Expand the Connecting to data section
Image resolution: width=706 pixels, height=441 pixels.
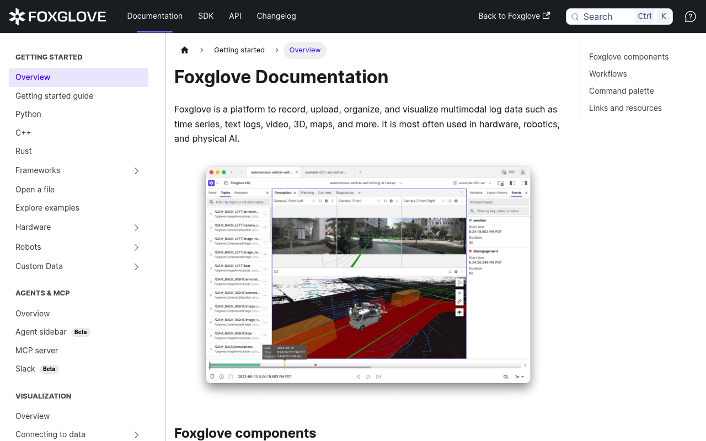point(136,435)
